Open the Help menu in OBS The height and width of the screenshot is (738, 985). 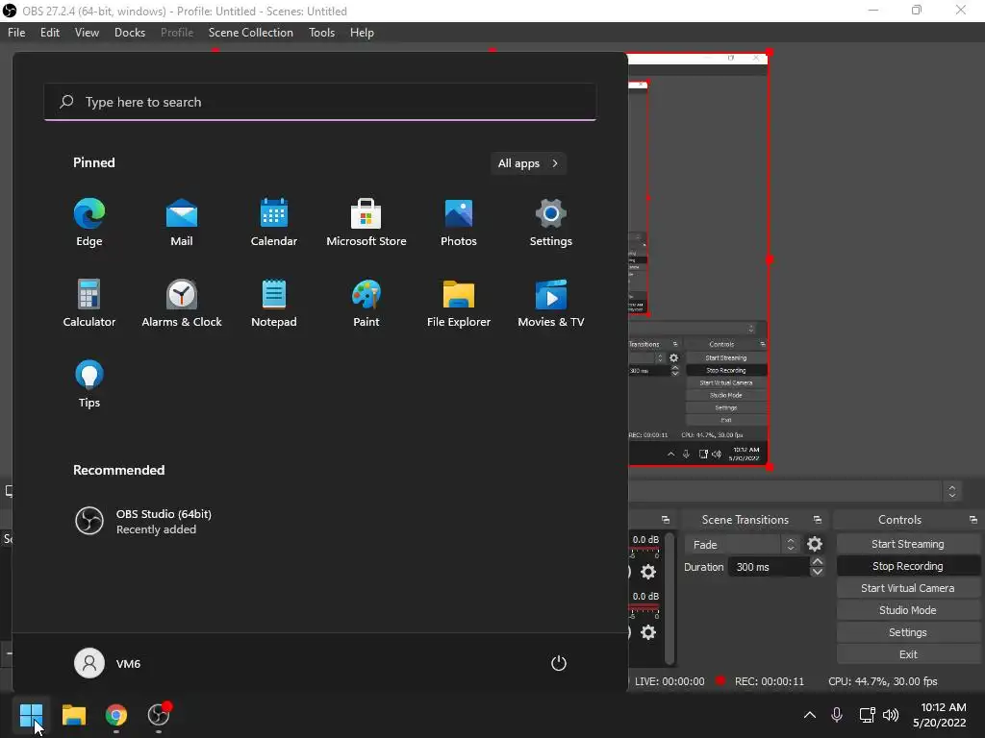tap(362, 33)
